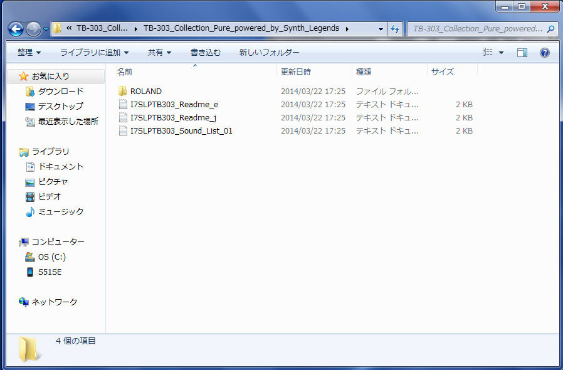Select the ROLAND folder icon
The image size is (563, 370).
click(122, 91)
